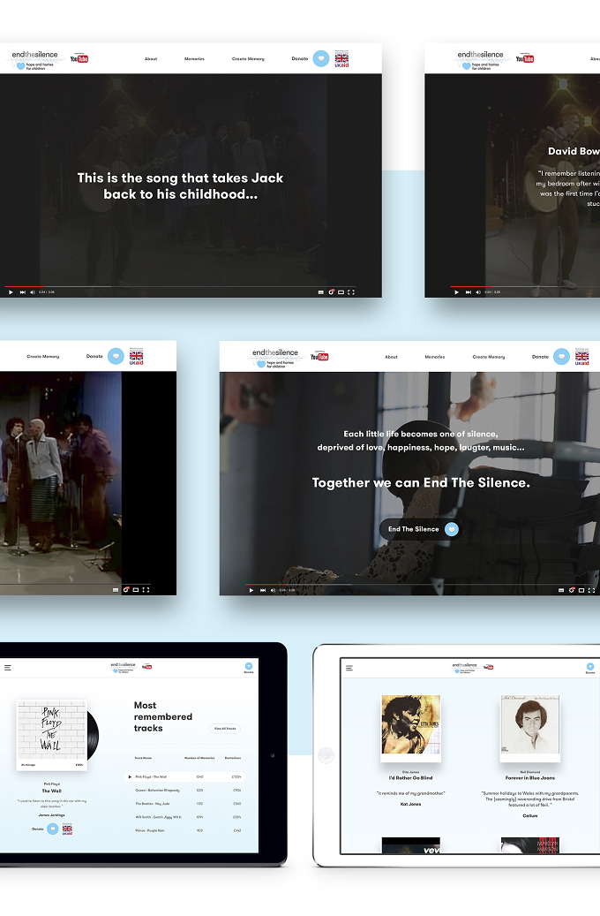Toggle captions on the band performance video
Screen dimensions: 600x916
(x=115, y=590)
